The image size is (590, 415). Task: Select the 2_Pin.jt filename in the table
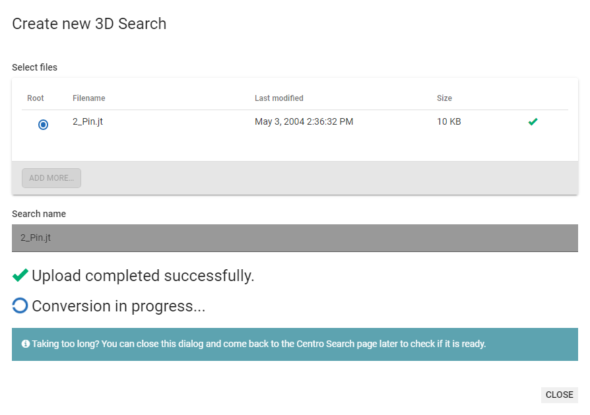tap(88, 121)
